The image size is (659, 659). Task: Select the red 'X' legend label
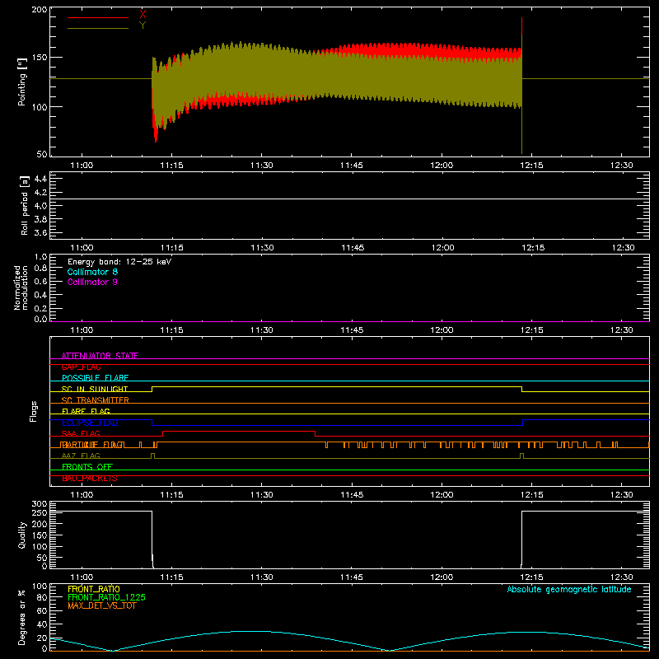coord(143,14)
